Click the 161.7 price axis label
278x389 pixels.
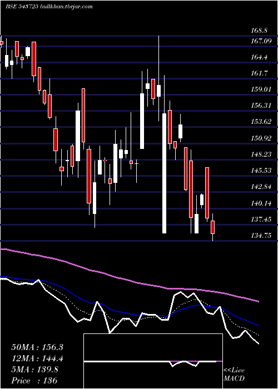pos(259,73)
